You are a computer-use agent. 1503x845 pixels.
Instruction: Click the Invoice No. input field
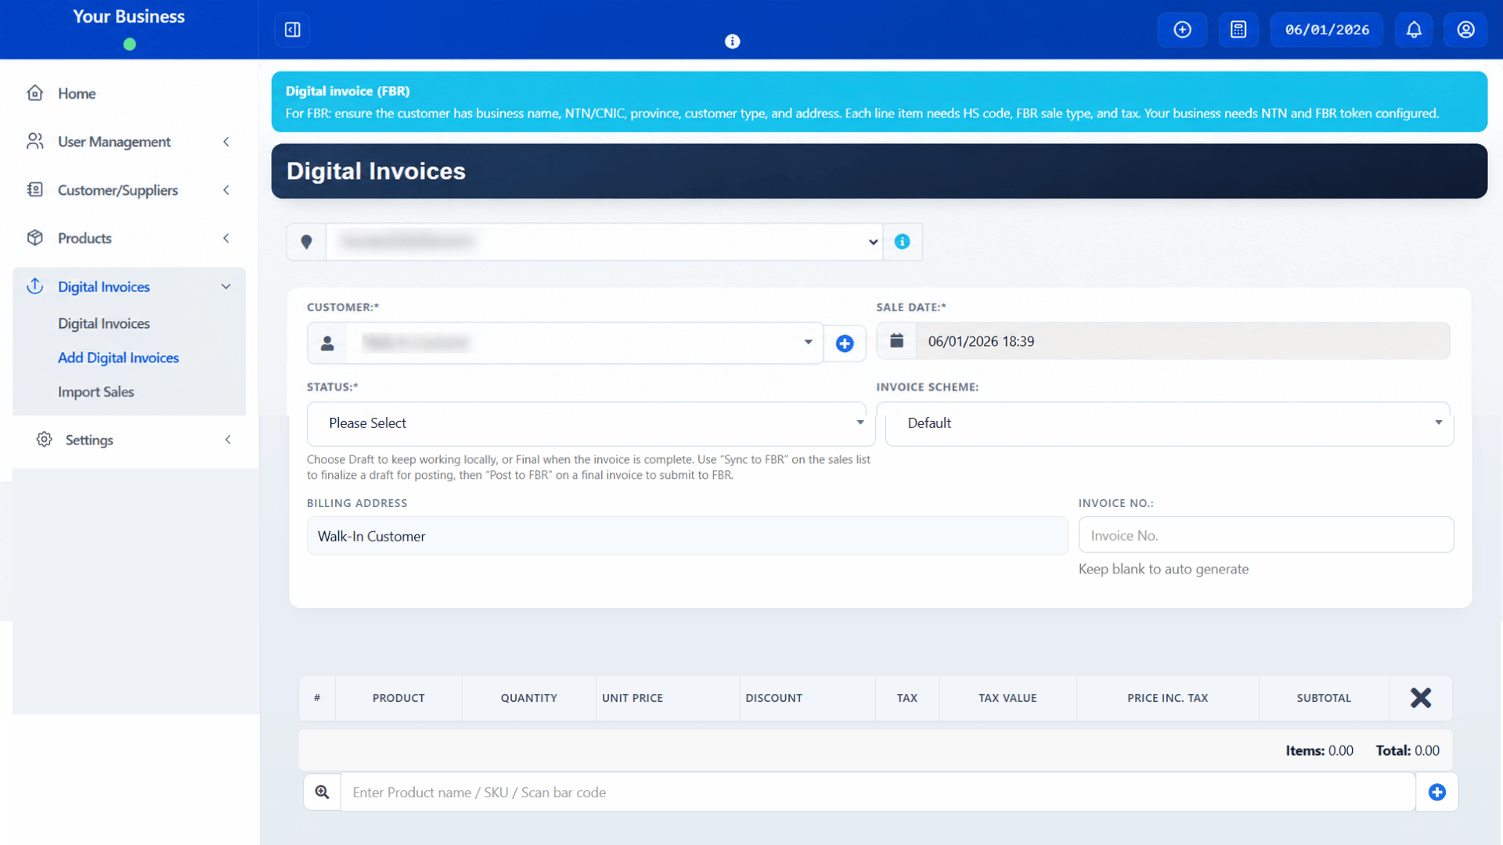tap(1266, 535)
